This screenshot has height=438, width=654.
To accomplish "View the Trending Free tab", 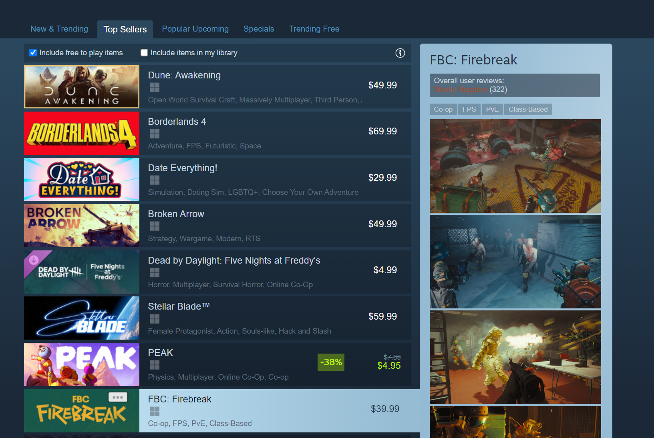I will (314, 29).
